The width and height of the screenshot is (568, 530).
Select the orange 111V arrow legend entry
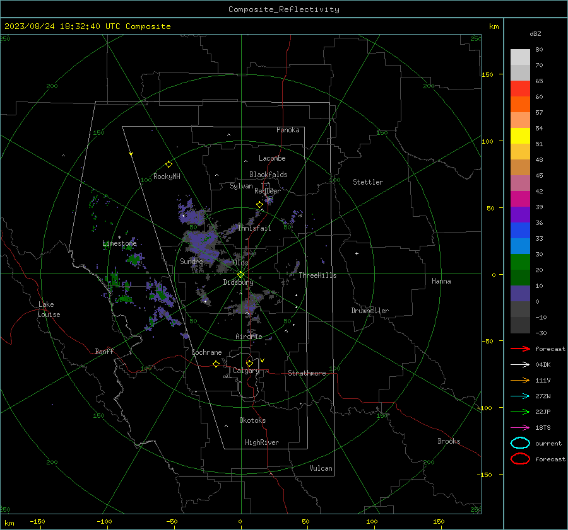coord(520,380)
